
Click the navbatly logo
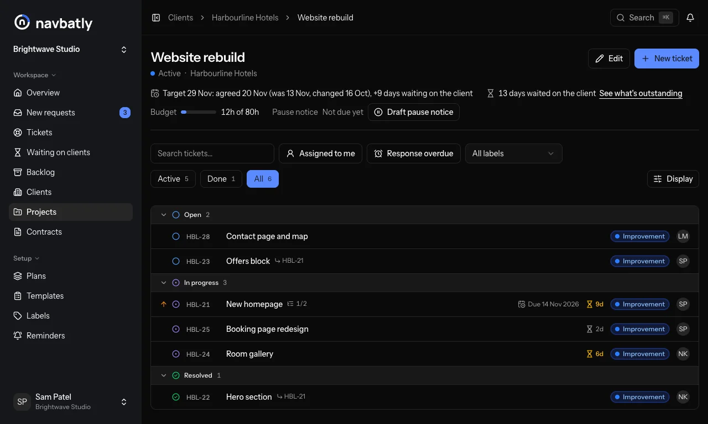click(53, 23)
